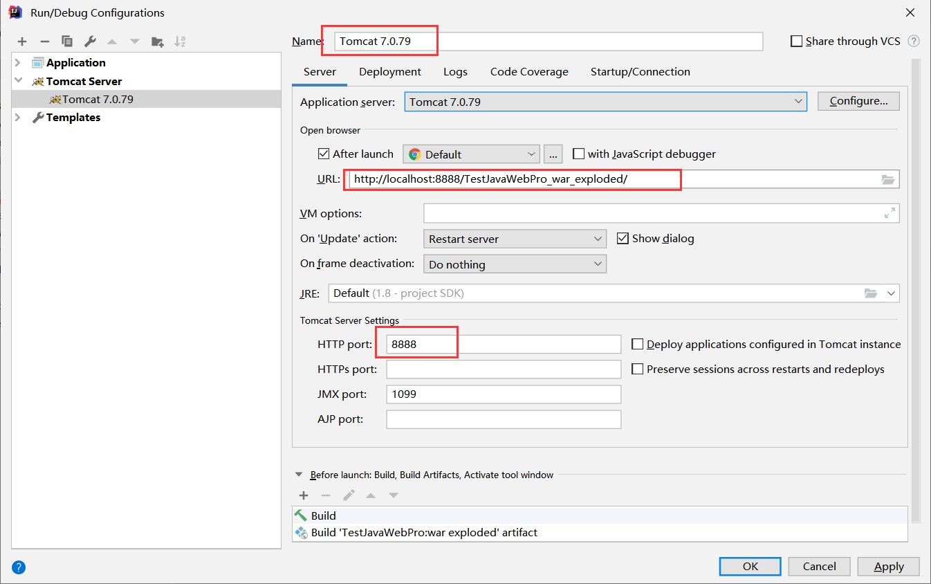
Task: Select the Build task row
Action: (x=599, y=515)
